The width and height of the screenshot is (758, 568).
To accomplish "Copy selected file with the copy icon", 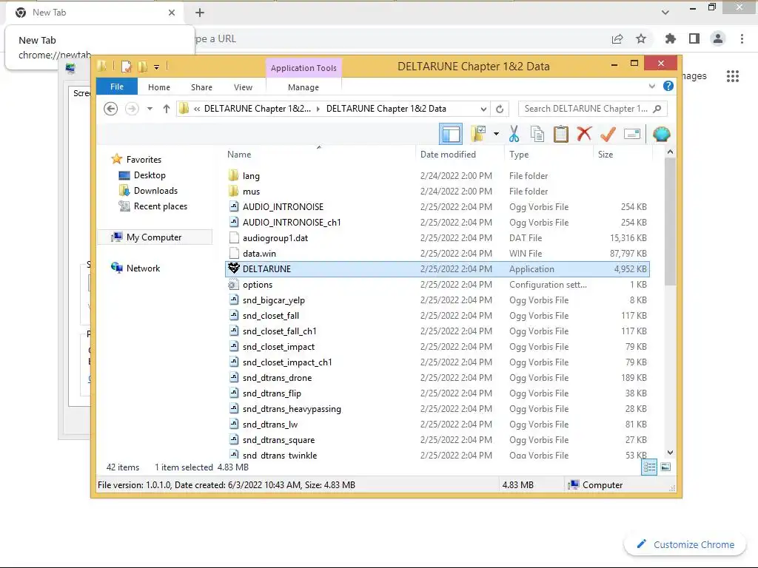I will coord(537,134).
